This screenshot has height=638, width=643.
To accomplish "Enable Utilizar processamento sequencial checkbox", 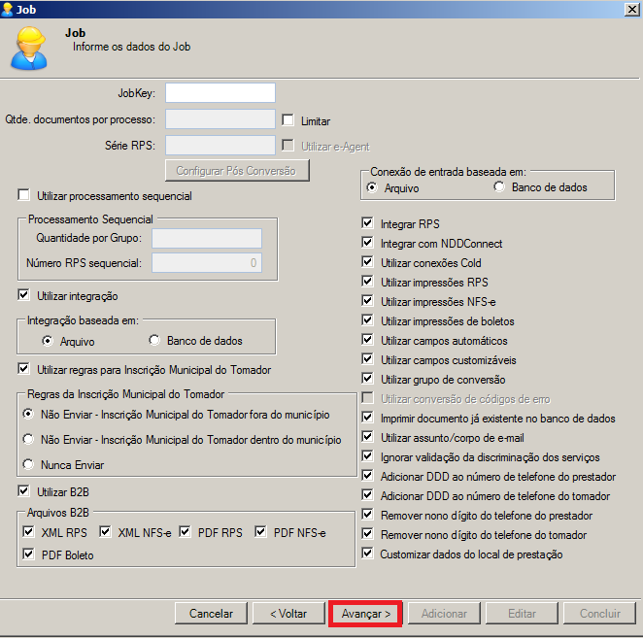I will pos(23,195).
